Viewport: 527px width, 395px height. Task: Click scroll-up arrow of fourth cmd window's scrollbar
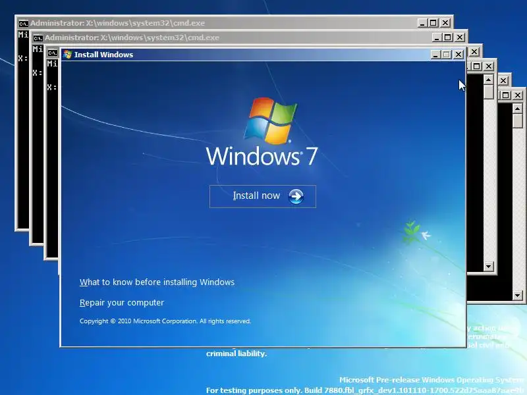point(488,80)
